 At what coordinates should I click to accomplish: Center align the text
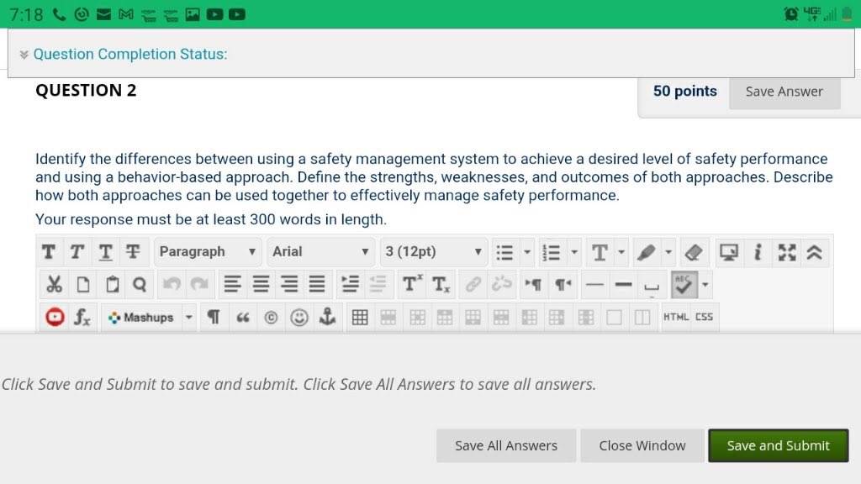[261, 284]
